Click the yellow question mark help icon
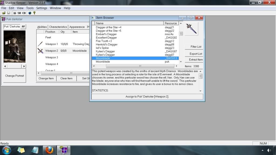 [34, 13]
